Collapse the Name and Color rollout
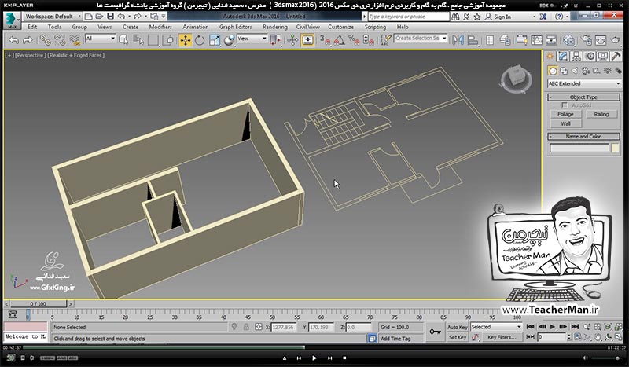 point(583,137)
